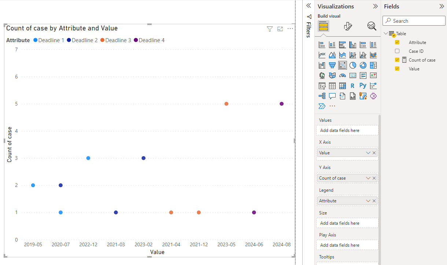Choose the Funnel visual
447x265 pixels.
click(332, 65)
